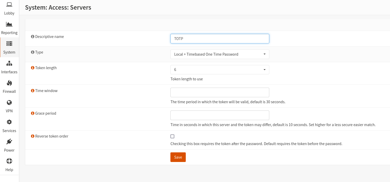390x182 pixels.
Task: Click the System menu label
Action: (x=9, y=52)
